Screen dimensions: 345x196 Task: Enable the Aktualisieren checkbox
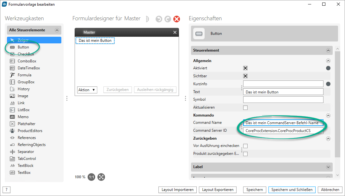pos(245,108)
